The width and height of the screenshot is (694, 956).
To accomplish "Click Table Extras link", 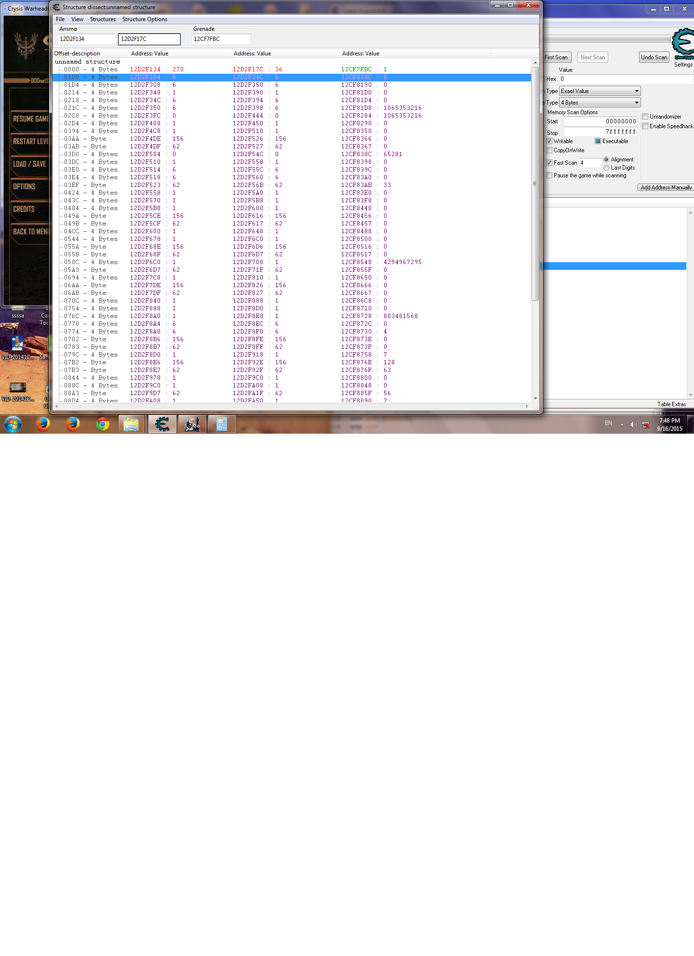I will pyautogui.click(x=671, y=404).
